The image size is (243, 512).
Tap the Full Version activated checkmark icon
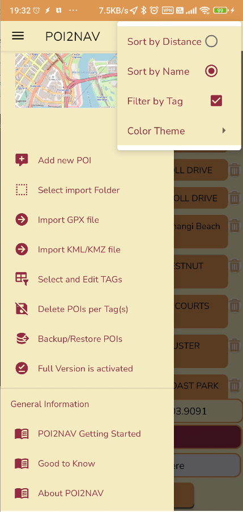tap(22, 369)
